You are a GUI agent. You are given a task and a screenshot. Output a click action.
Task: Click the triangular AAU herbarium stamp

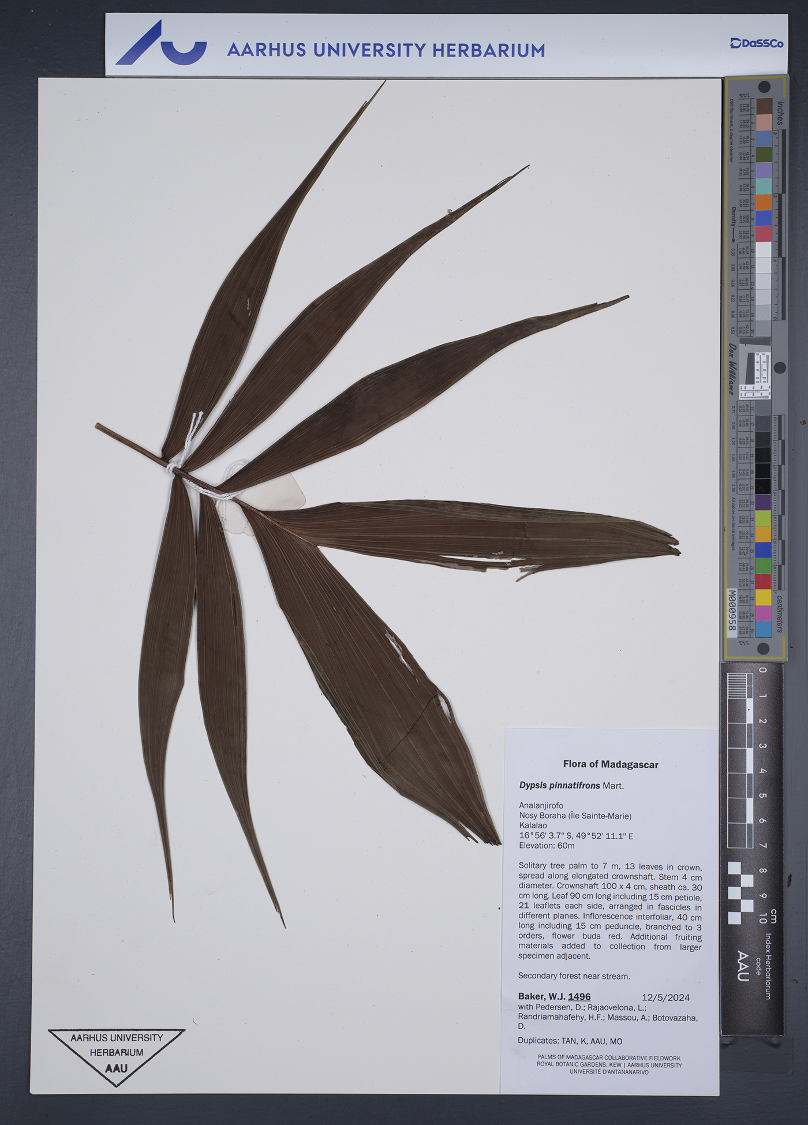pyautogui.click(x=117, y=1055)
